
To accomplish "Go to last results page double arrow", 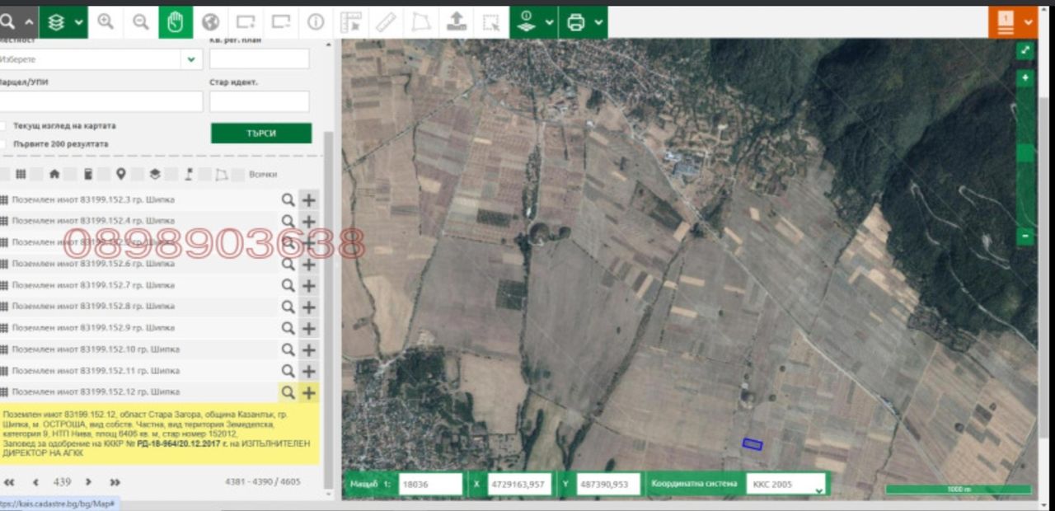I will tap(115, 482).
